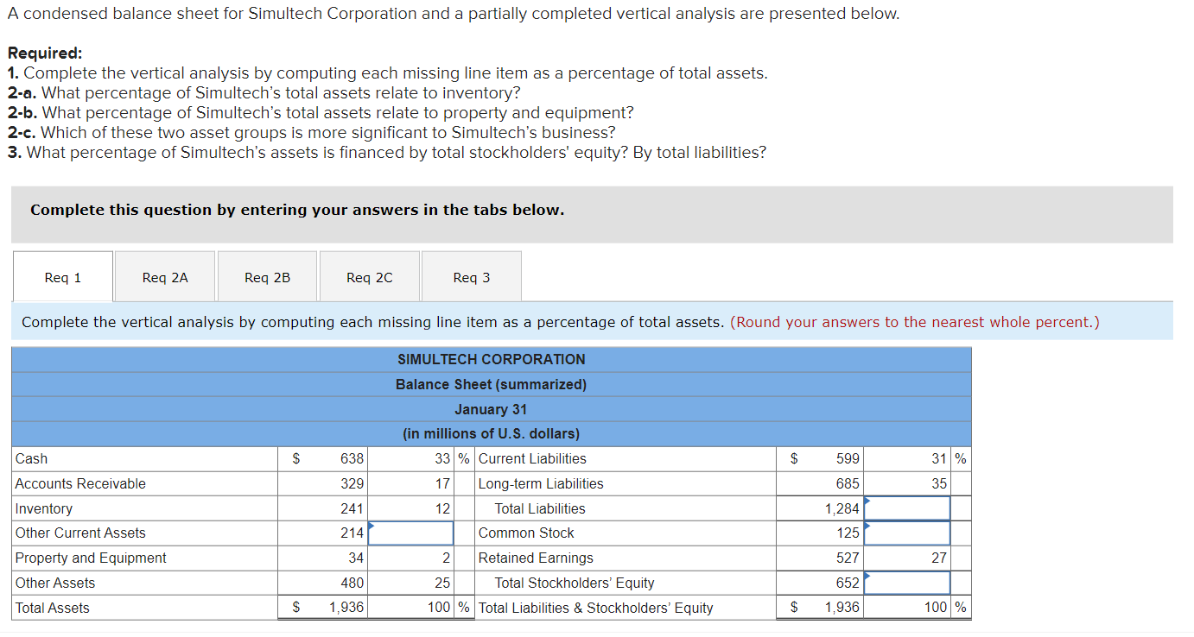This screenshot has width=1194, height=637.
Task: Select the Other Assets amount 480
Action: 352,583
